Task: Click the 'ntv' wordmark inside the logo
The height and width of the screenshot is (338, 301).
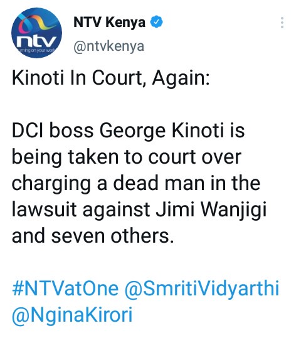Action: click(x=36, y=41)
